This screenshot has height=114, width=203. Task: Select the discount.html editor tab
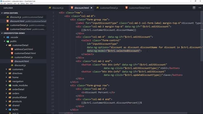point(82,8)
